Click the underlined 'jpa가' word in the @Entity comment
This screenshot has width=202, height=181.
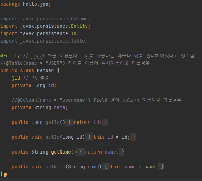38,56
